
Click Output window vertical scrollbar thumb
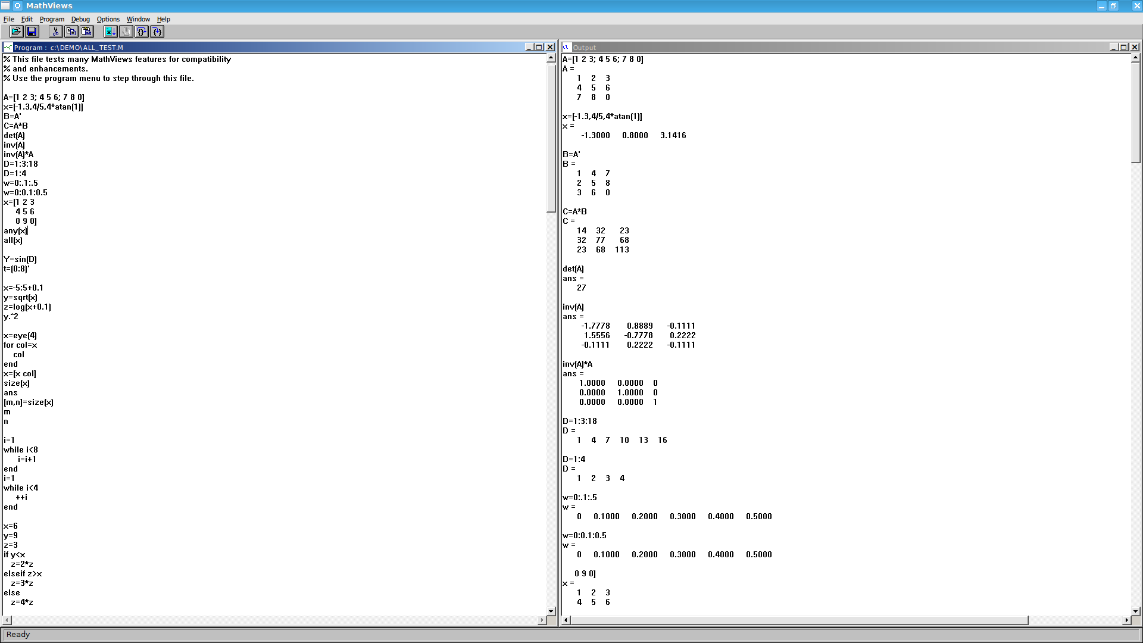(x=1135, y=113)
